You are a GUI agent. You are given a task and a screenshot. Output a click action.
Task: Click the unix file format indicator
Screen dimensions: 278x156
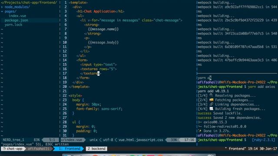(93, 140)
